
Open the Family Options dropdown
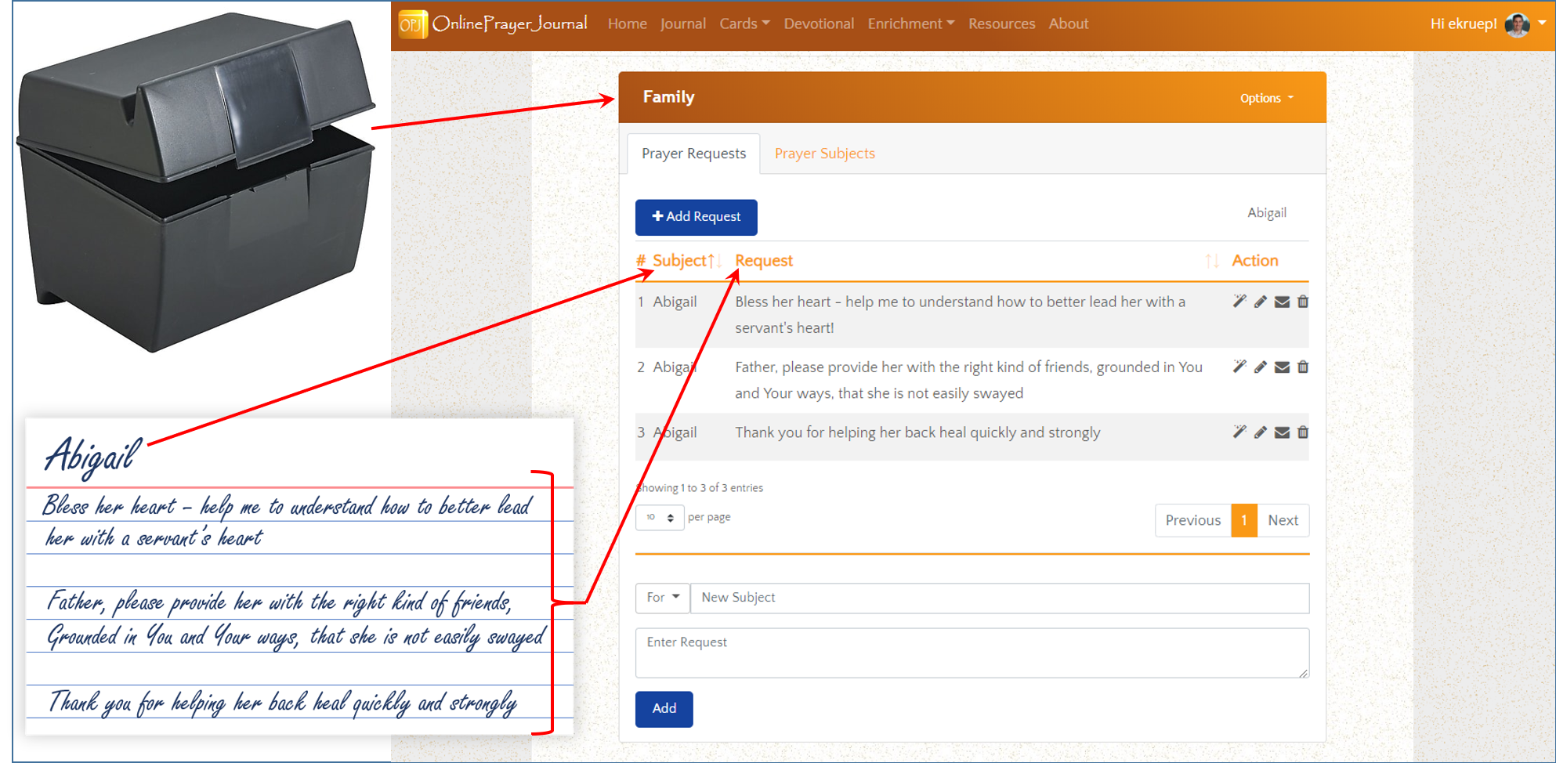(x=1266, y=98)
